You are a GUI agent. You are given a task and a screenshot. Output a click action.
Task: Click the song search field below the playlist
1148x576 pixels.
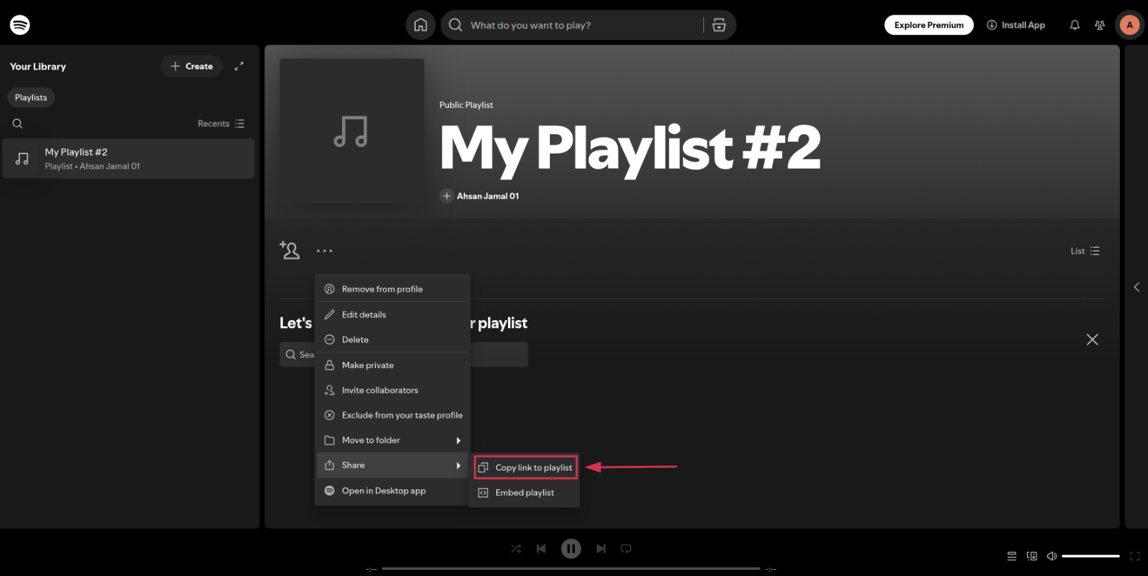403,354
